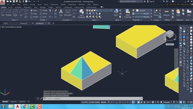Open the Parametric menu
The width and height of the screenshot is (193, 109).
(x=72, y=4)
